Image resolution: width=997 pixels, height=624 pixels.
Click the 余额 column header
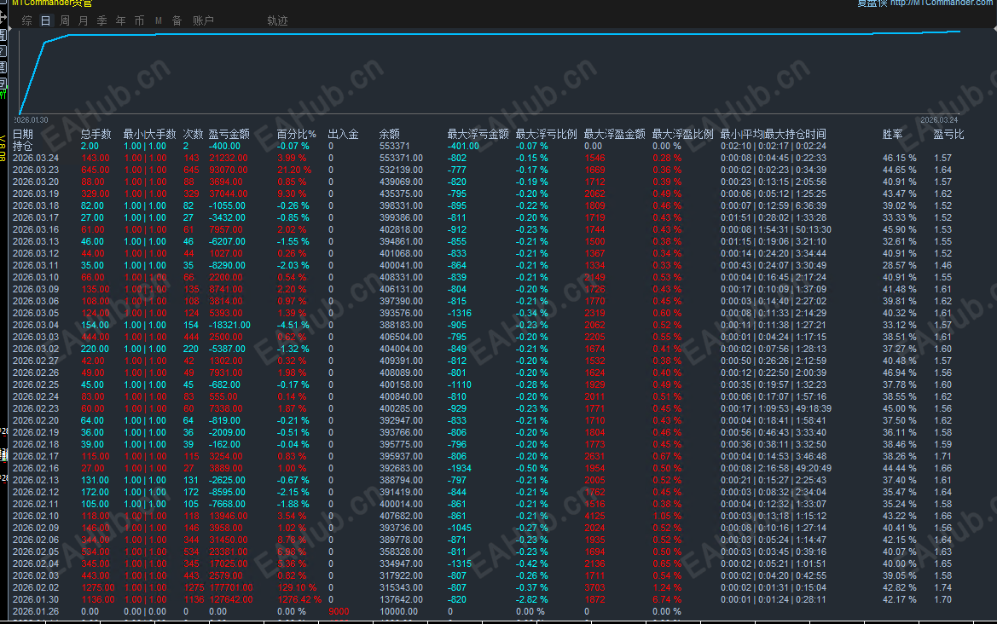tap(389, 134)
